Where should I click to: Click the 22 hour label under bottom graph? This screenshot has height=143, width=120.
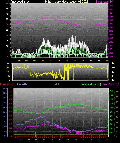[99, 140]
